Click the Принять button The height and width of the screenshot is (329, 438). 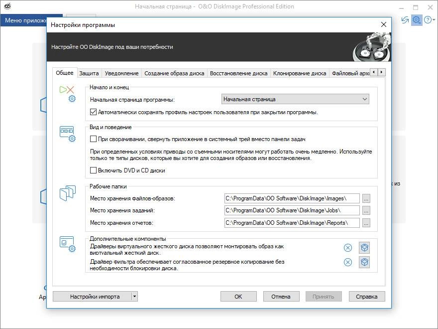pos(324,297)
